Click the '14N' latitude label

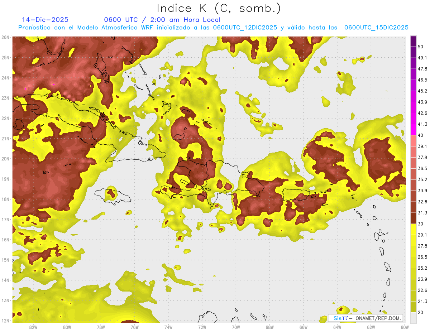click(x=5, y=280)
